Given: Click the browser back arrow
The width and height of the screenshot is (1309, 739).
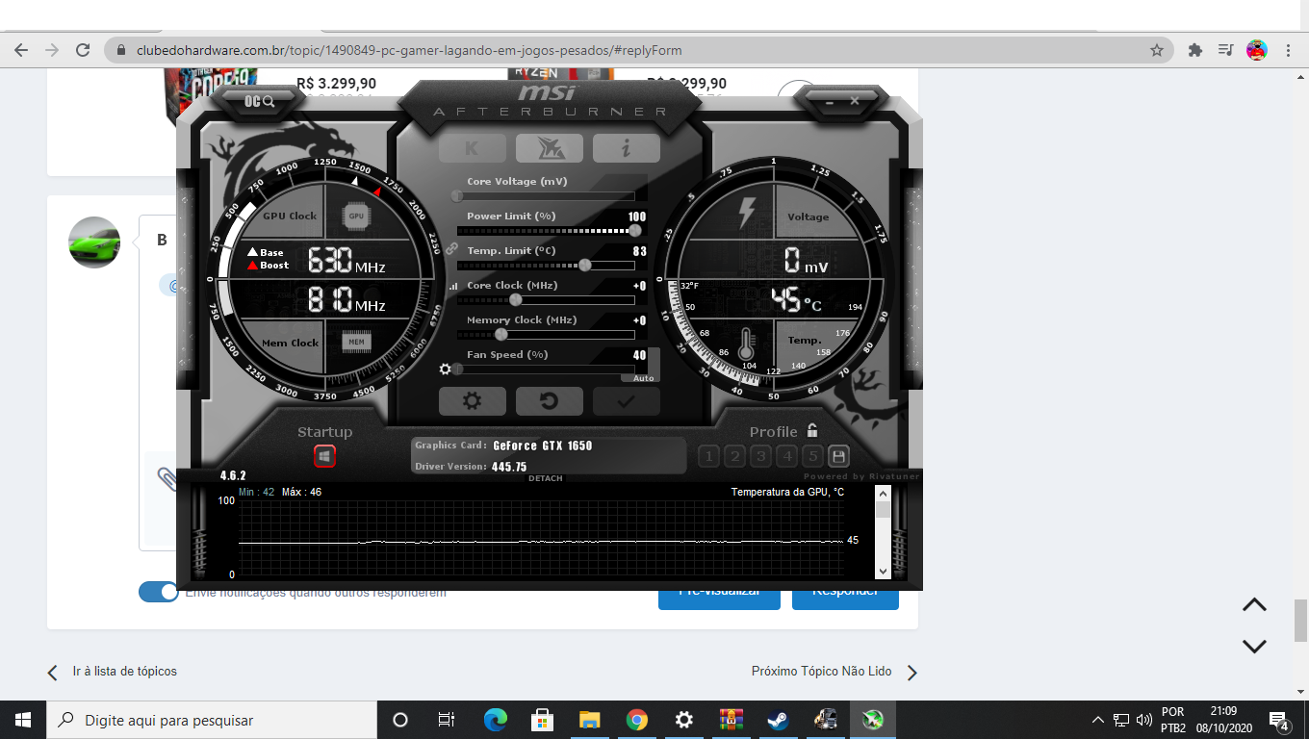Looking at the screenshot, I should point(21,50).
